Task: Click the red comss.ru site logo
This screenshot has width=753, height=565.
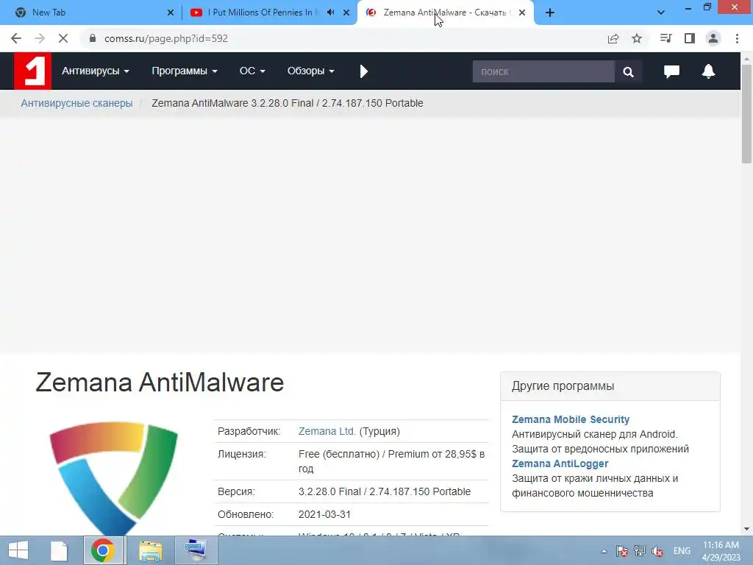Action: pos(32,71)
